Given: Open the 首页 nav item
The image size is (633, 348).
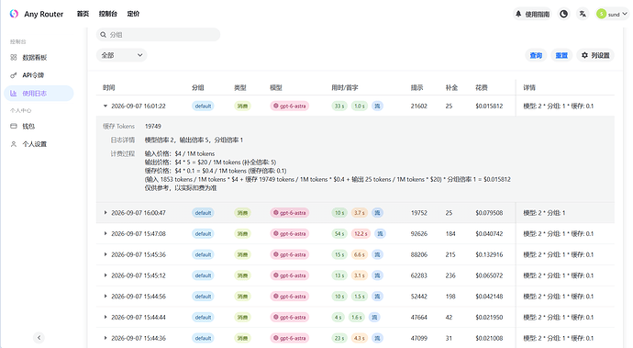Looking at the screenshot, I should point(83,14).
